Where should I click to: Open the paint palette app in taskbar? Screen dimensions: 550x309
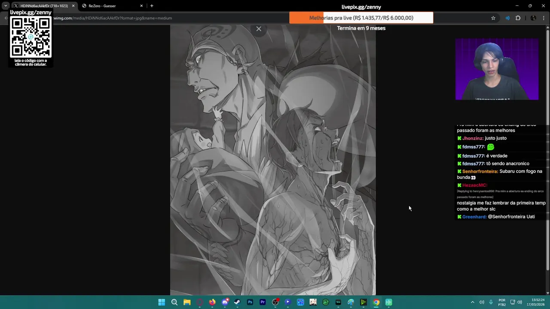click(351, 302)
